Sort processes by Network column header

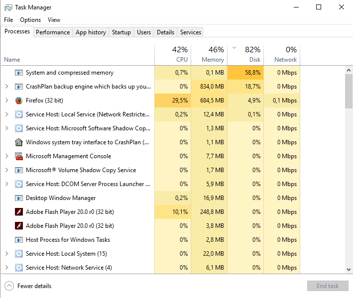pos(282,55)
